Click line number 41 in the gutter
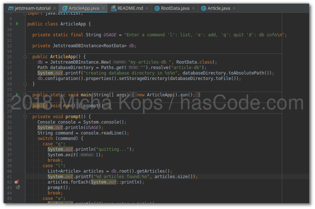 click(9, 176)
